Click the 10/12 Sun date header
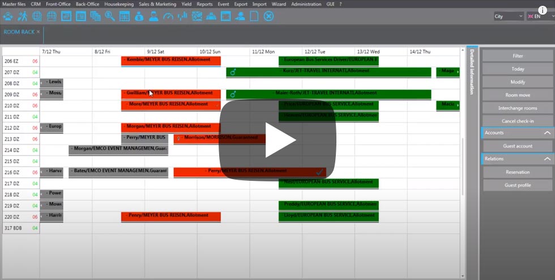Image resolution: width=555 pixels, height=280 pixels. [210, 52]
